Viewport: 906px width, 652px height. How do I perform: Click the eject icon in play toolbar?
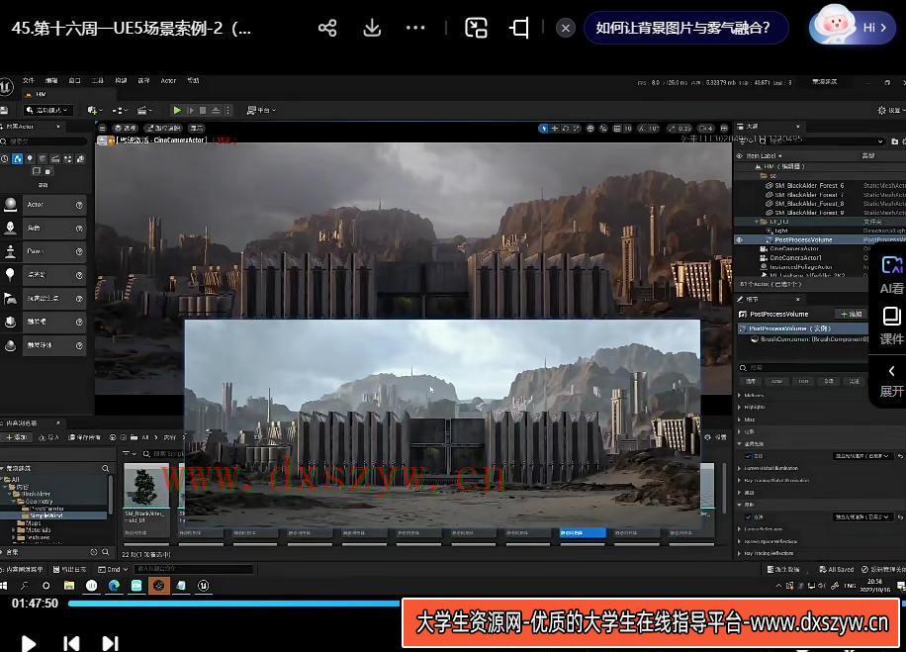click(x=216, y=110)
